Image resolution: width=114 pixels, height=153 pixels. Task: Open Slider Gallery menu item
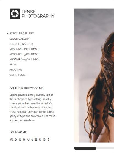point(20,39)
